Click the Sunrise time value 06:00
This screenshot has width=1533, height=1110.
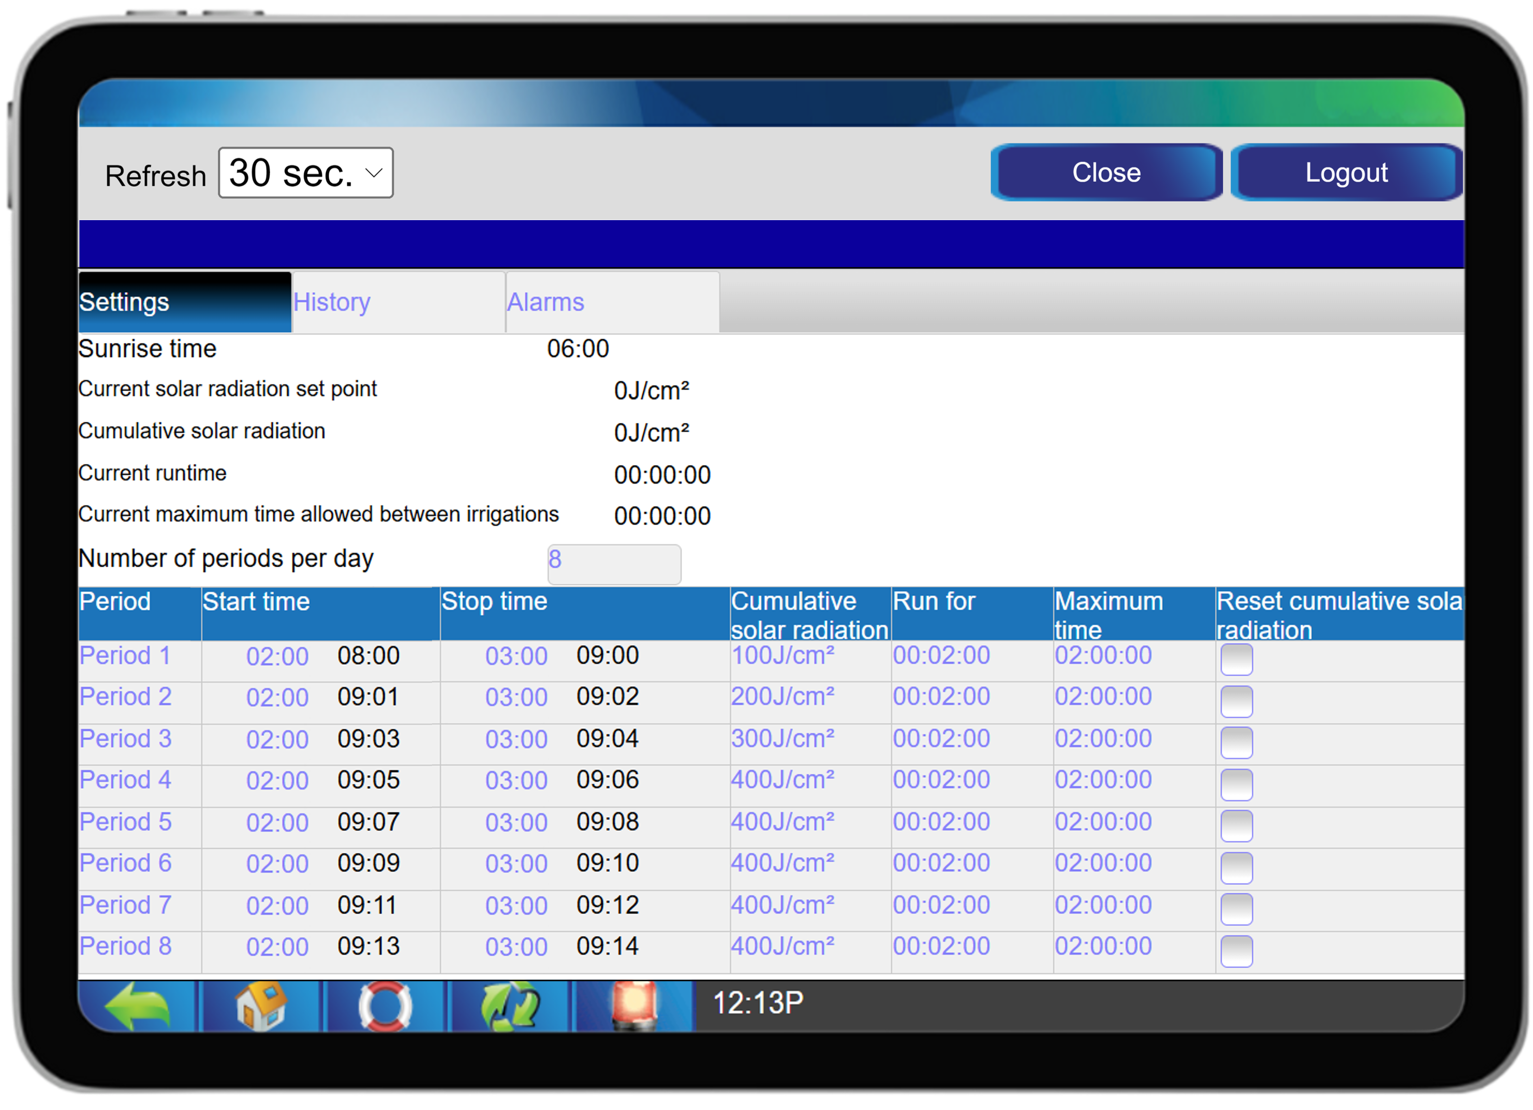[x=578, y=349]
